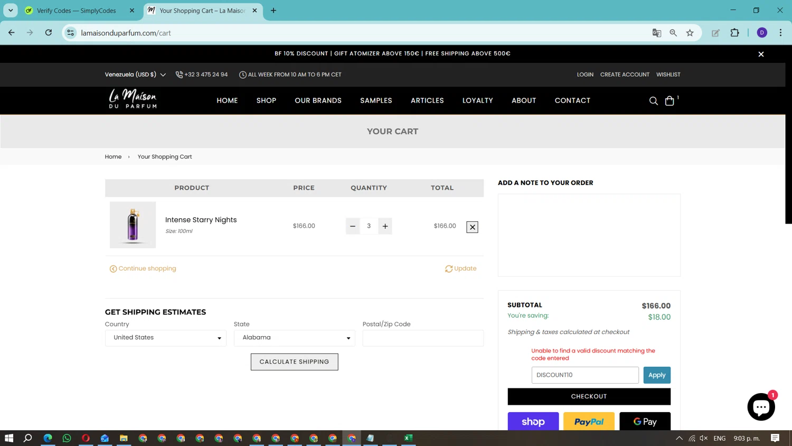Screen dimensions: 792x446
Task: Click the order note text area
Action: pos(589,235)
